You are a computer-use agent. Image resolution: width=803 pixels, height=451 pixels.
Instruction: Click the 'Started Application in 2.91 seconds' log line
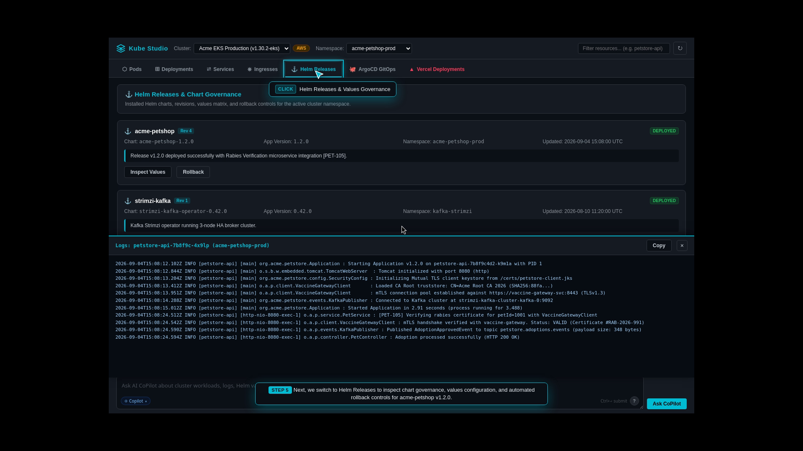tap(319, 308)
